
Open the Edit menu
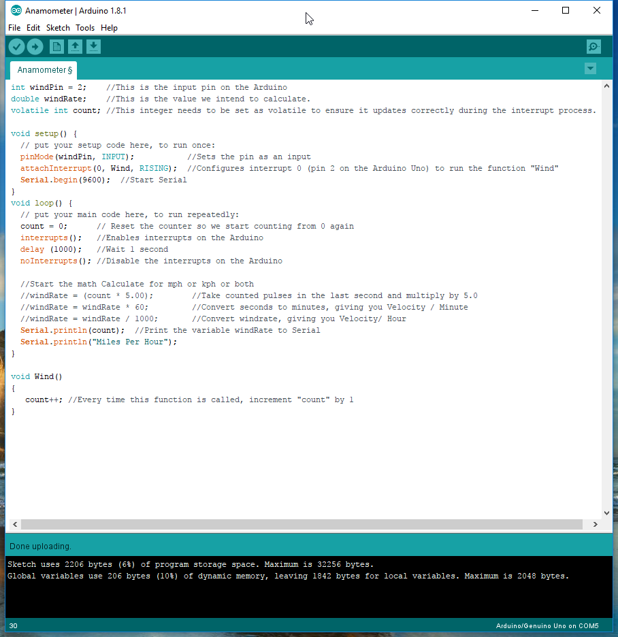(33, 28)
